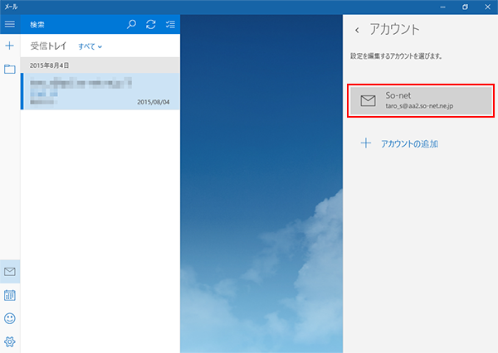The height and width of the screenshot is (353, 498).
Task: Enter selection mode via checklist icon
Action: [169, 25]
